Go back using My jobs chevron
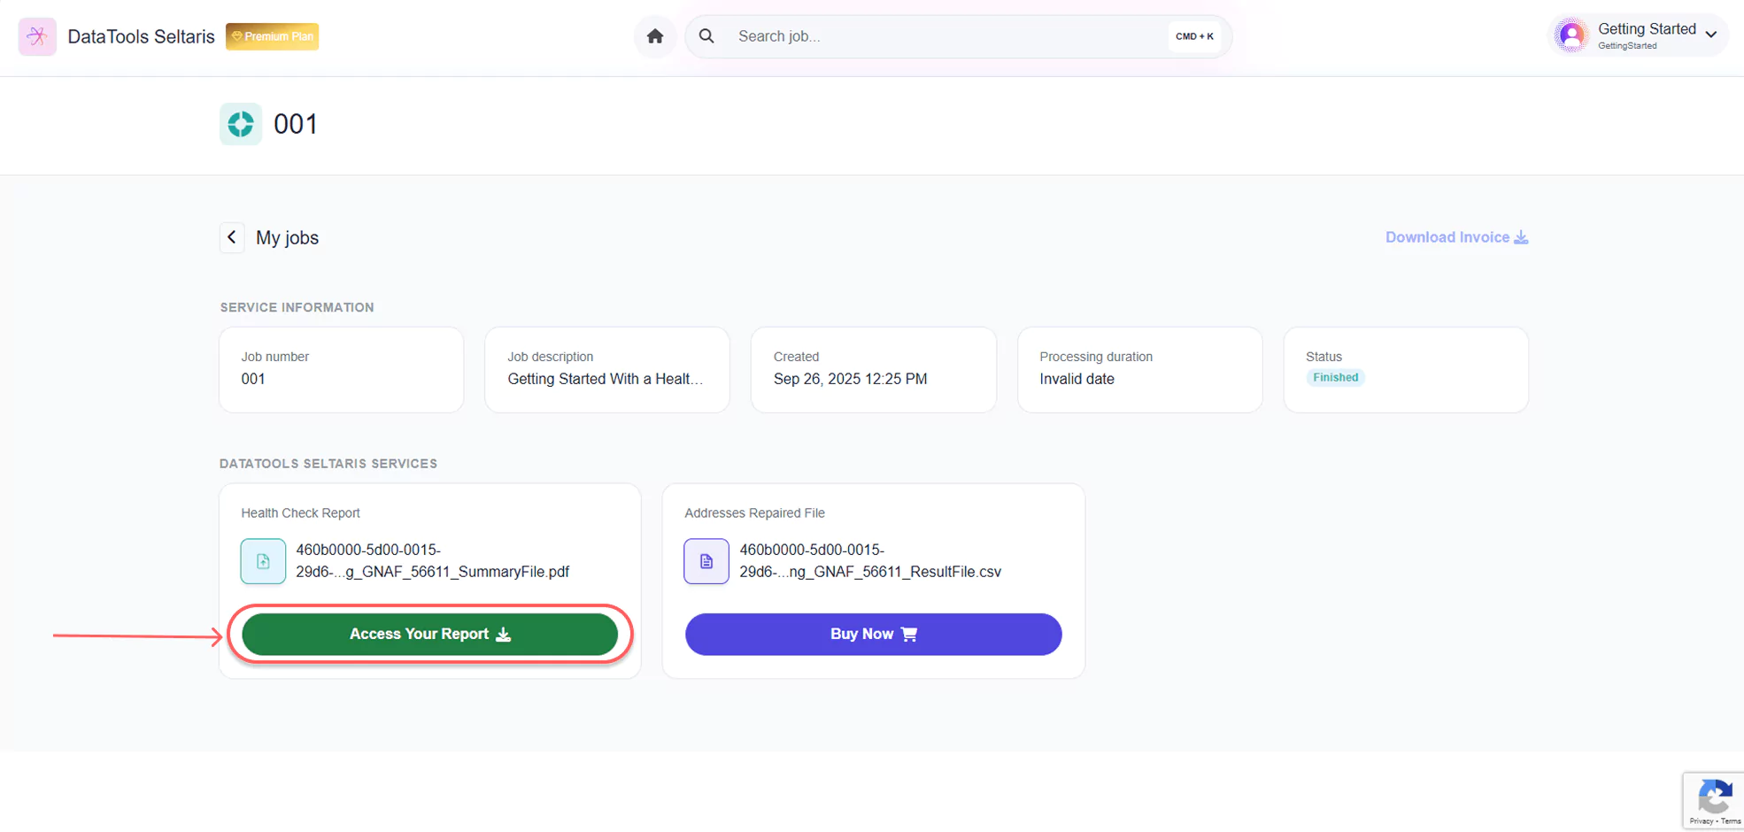Image resolution: width=1744 pixels, height=832 pixels. pos(232,237)
